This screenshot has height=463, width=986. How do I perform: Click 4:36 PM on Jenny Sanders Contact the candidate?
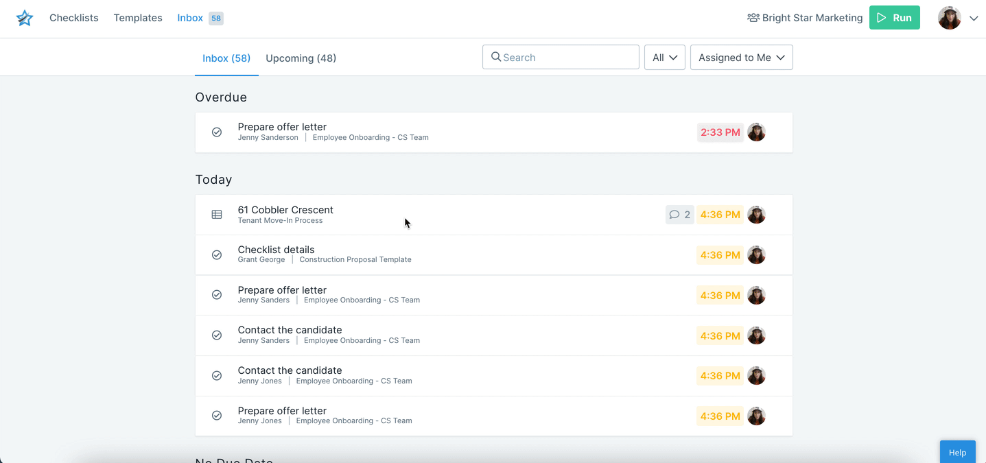point(720,335)
